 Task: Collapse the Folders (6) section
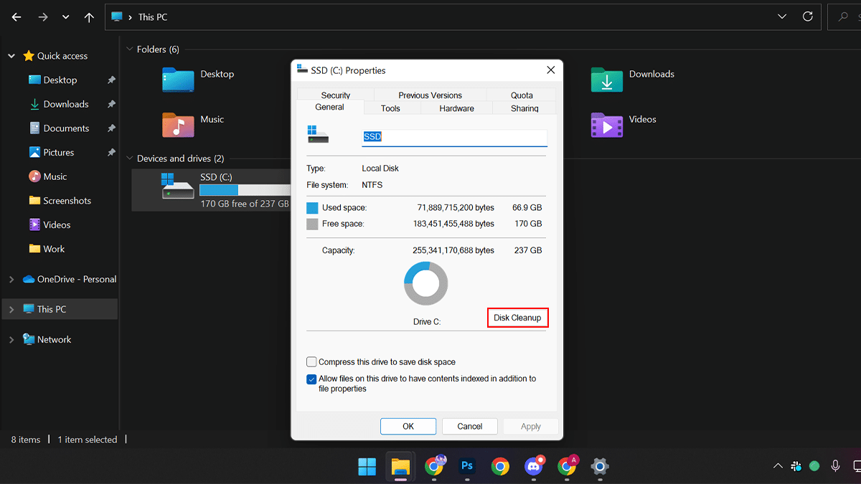pos(130,49)
